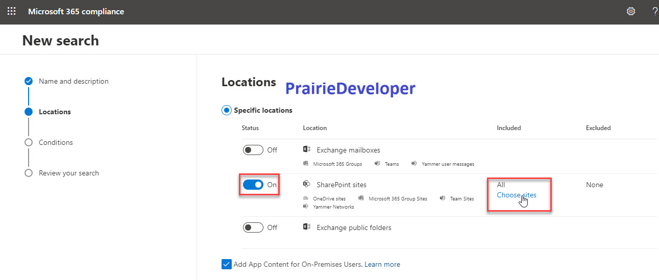The width and height of the screenshot is (659, 280).
Task: Click the 'Team Sites' text
Action: [462, 199]
